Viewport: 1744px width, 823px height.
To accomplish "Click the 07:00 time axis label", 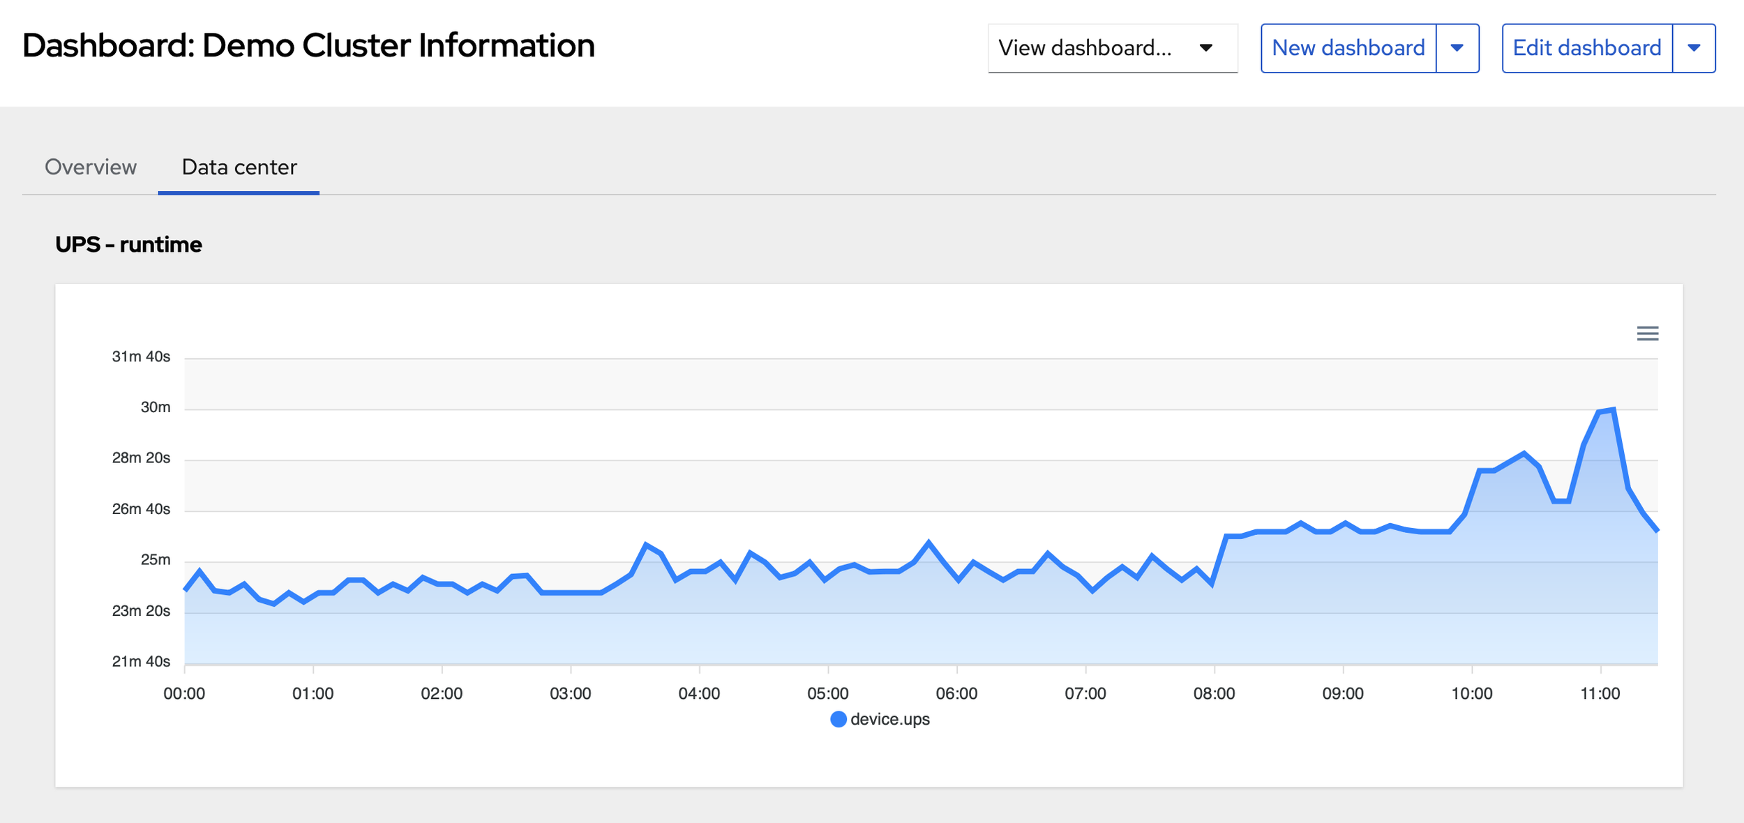I will (1085, 694).
